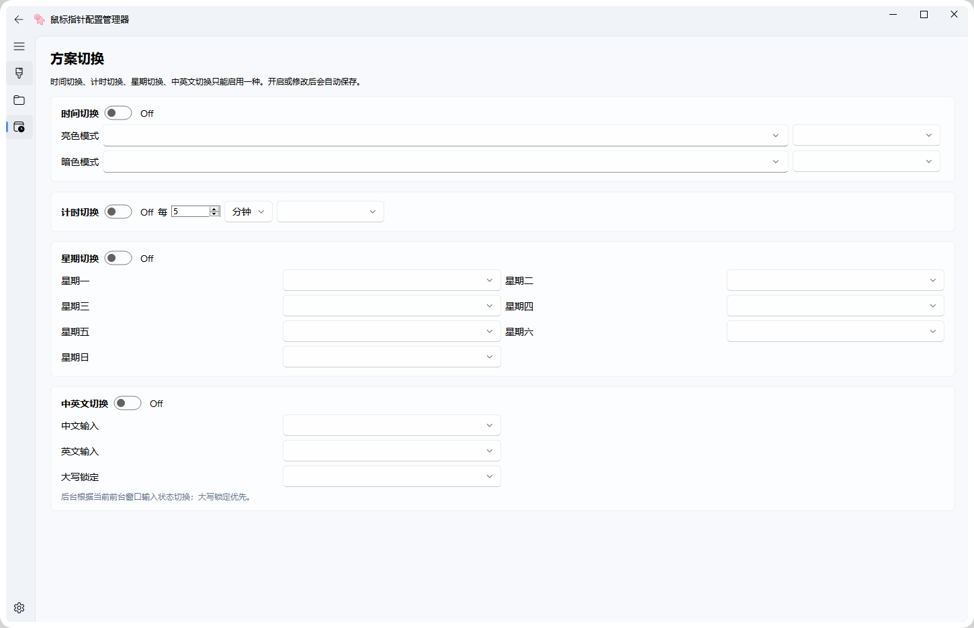The image size is (974, 628).
Task: Open the hamburger navigation menu
Action: coord(19,46)
